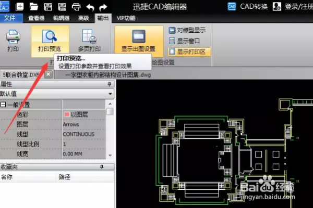This screenshot has height=208, width=313.
Task: Collapse the 一般设置 tree section
Action: coord(3,105)
